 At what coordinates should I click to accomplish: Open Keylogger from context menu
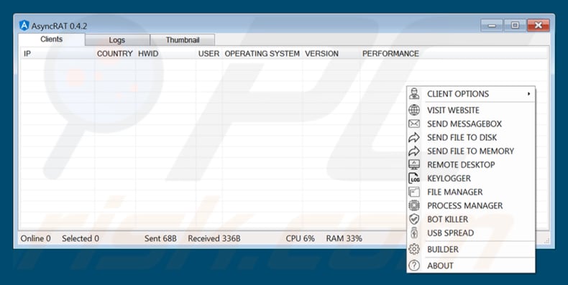(x=471, y=178)
